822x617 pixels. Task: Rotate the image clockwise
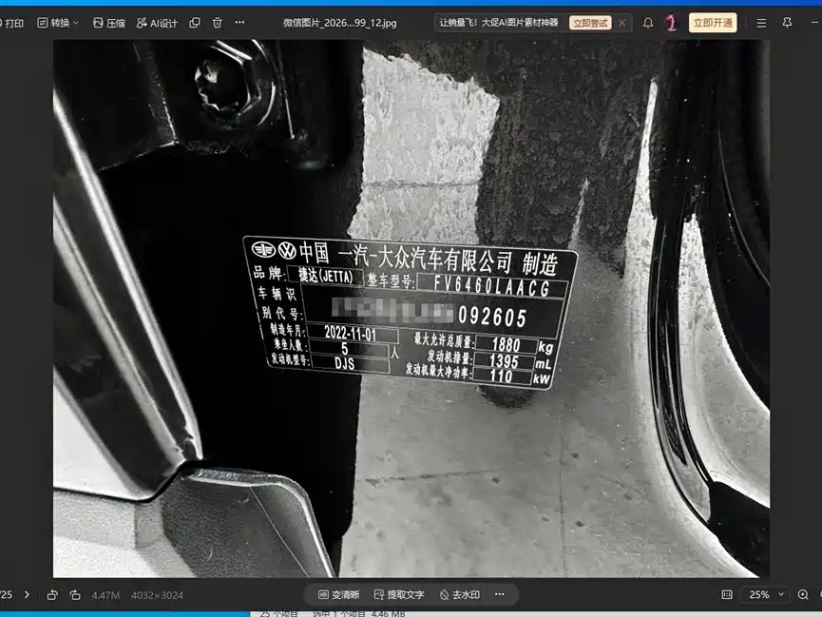tap(75, 594)
